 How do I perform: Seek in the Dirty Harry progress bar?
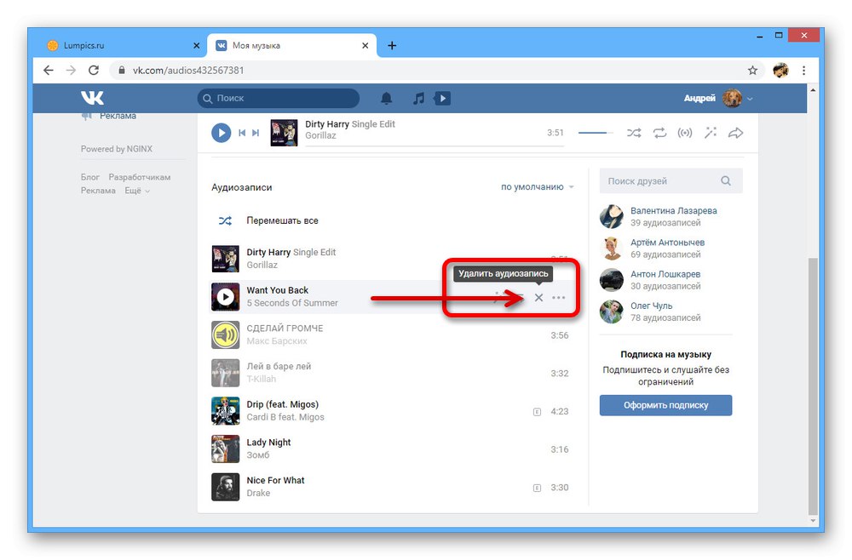pyautogui.click(x=435, y=146)
